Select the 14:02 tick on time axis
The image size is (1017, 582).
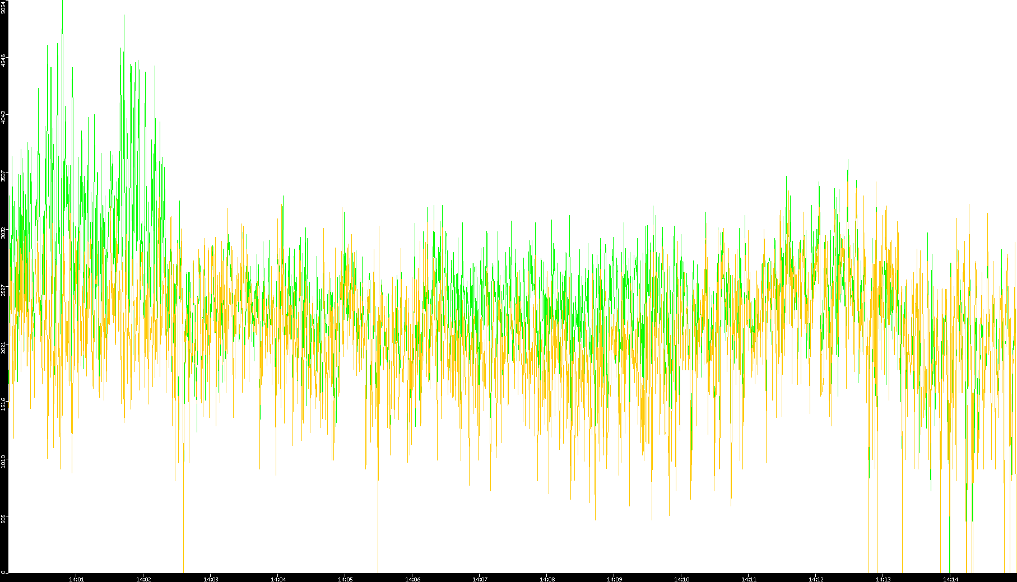tap(143, 579)
